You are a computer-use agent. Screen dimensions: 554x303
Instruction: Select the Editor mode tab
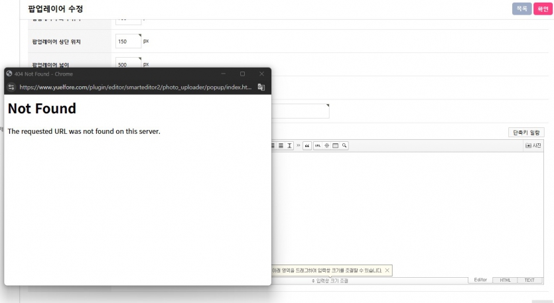[x=480, y=280]
